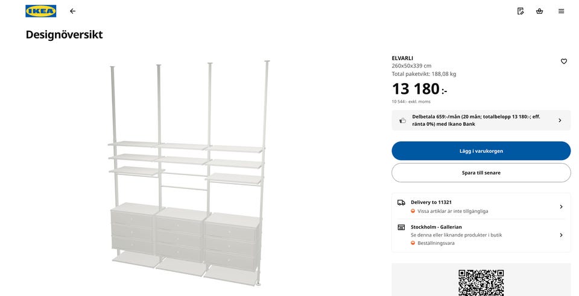This screenshot has width=579, height=296.
Task: Toggle the heart favorite for ELVARLI
Action: tap(564, 61)
